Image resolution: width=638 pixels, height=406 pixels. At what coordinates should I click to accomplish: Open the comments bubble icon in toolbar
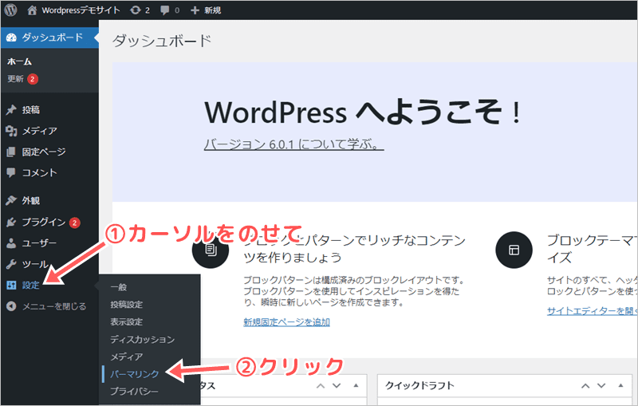pyautogui.click(x=169, y=11)
